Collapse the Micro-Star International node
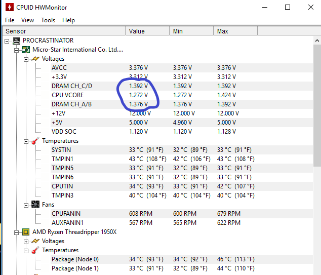 coord(16,50)
